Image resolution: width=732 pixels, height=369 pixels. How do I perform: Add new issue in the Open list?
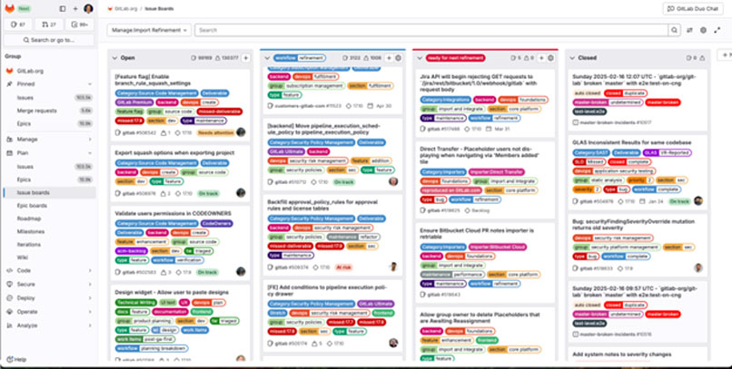[x=245, y=57]
